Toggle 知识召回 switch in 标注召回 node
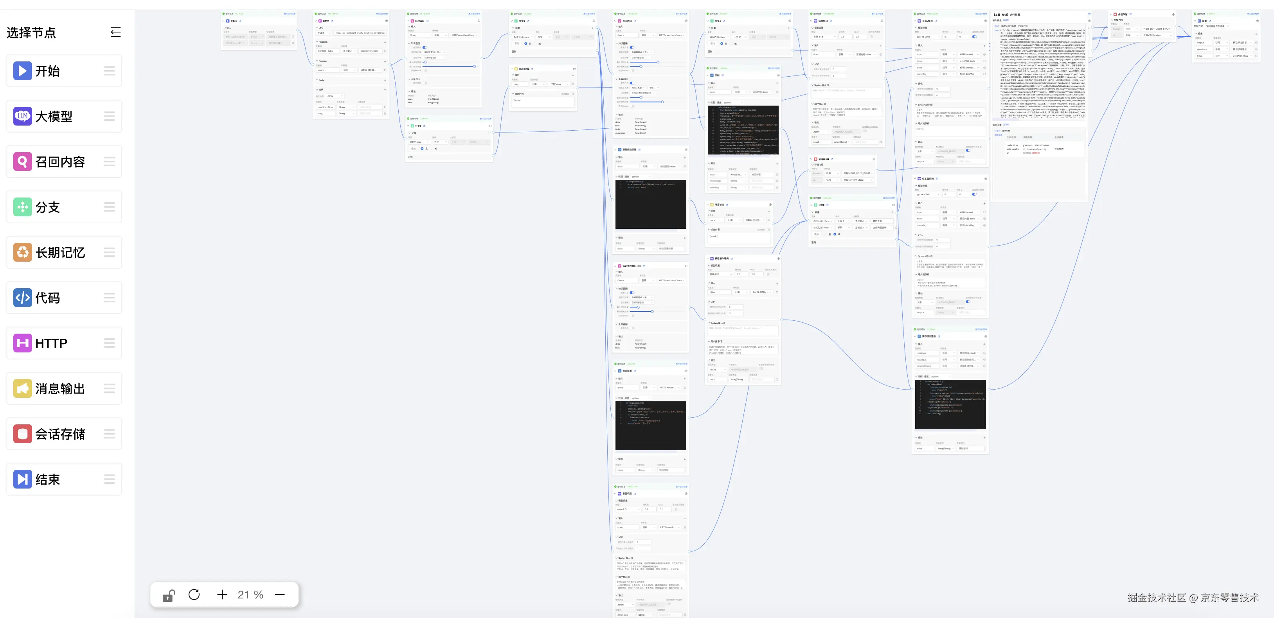 tap(424, 47)
